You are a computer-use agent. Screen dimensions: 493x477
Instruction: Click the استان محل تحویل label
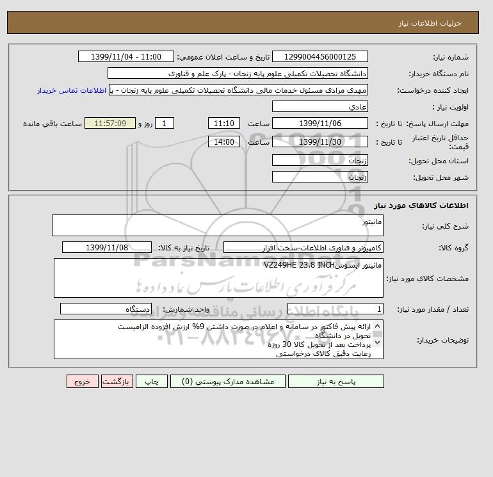pos(439,161)
